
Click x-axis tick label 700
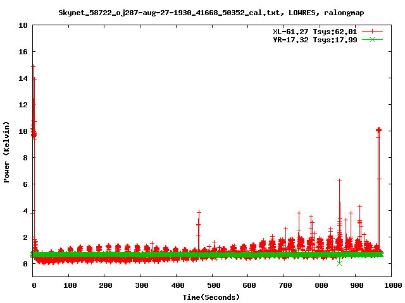click(x=285, y=285)
